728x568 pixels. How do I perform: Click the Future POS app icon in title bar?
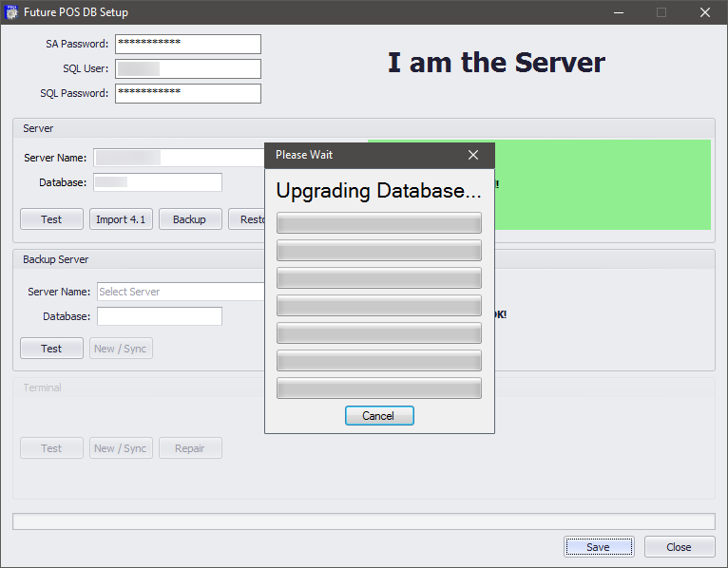click(11, 12)
